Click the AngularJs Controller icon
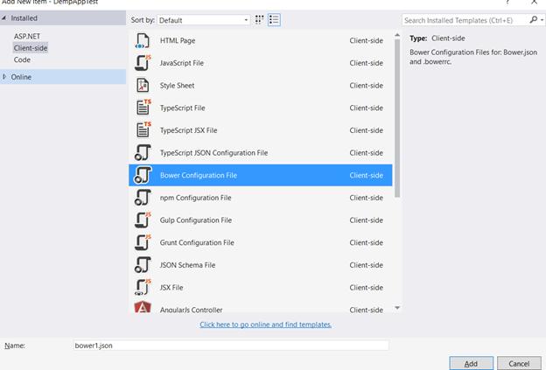Viewport: 546px width, 370px height. coord(143,307)
